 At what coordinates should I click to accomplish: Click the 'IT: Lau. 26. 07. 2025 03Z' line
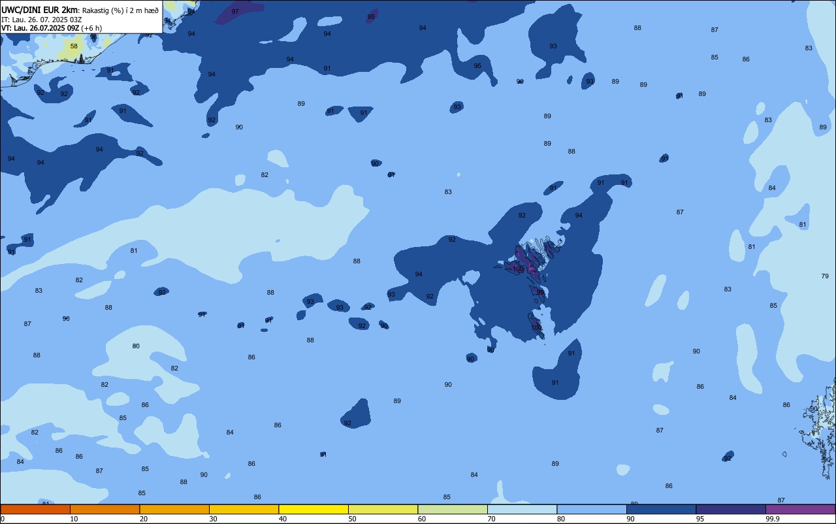pos(41,20)
